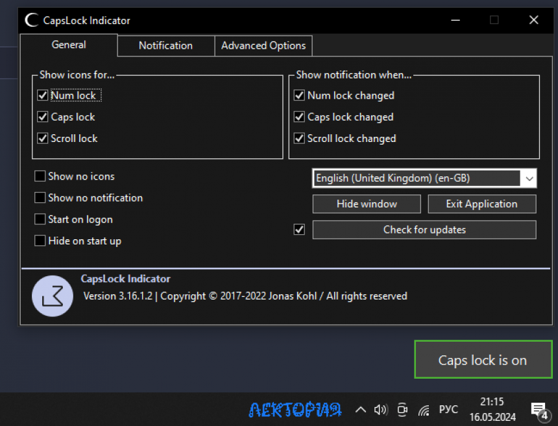Click Exit Application
The image size is (558, 426).
[x=482, y=204]
